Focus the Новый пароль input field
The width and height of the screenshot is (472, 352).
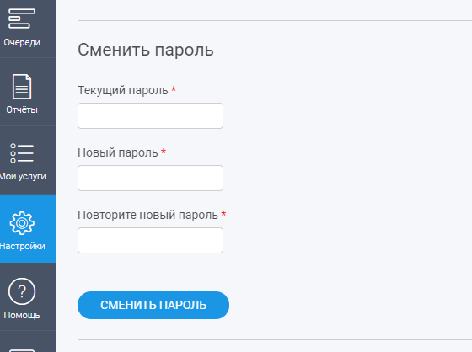pos(150,179)
